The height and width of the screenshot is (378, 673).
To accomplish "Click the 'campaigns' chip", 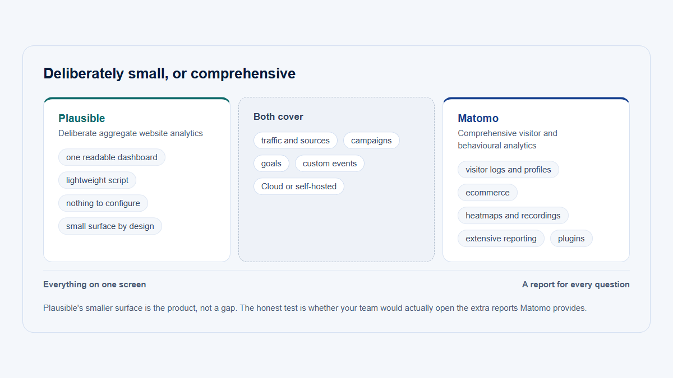I will (371, 141).
